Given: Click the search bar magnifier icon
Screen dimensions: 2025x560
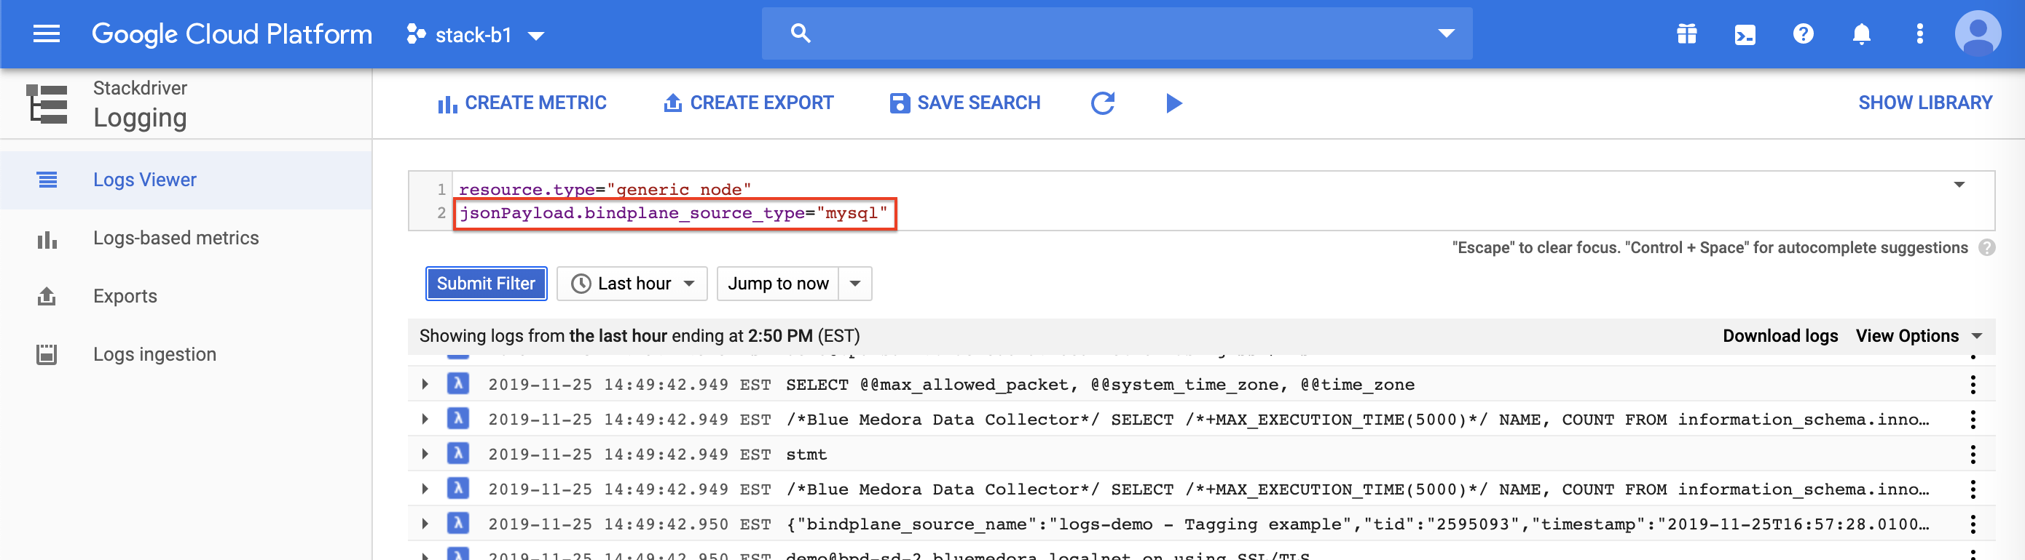Looking at the screenshot, I should [x=801, y=33].
